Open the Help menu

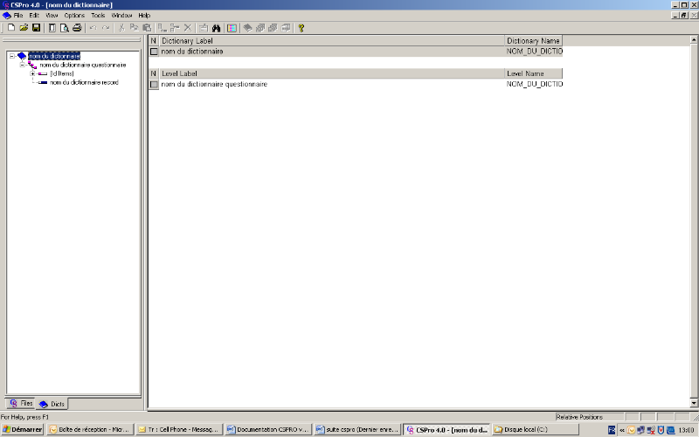pos(144,15)
